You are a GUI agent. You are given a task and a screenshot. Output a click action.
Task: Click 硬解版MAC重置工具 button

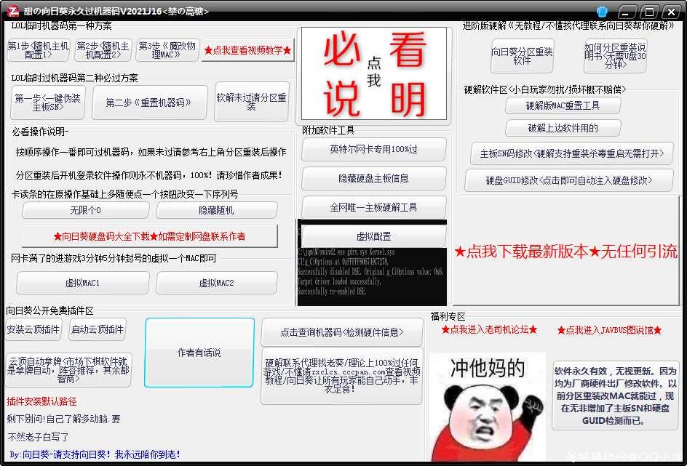[x=563, y=105]
